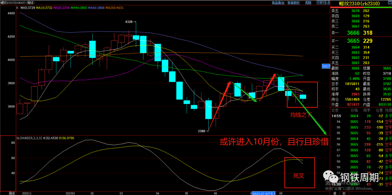The width and height of the screenshot is (392, 195).
Task: Select the 买三 3663 order row
Action: [x=361, y=53]
